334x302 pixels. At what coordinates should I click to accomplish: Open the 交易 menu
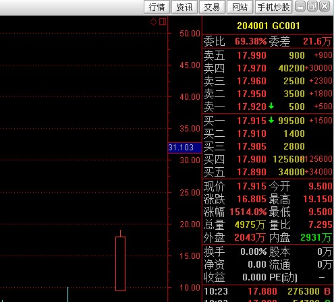(212, 7)
